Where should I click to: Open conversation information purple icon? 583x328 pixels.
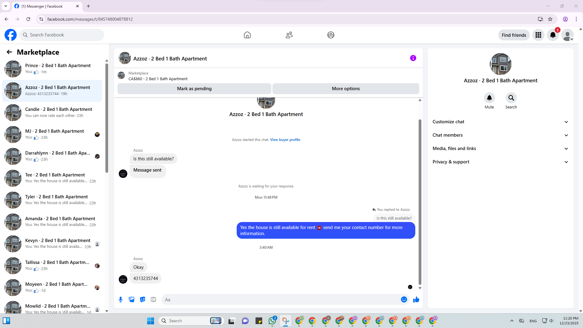(413, 58)
